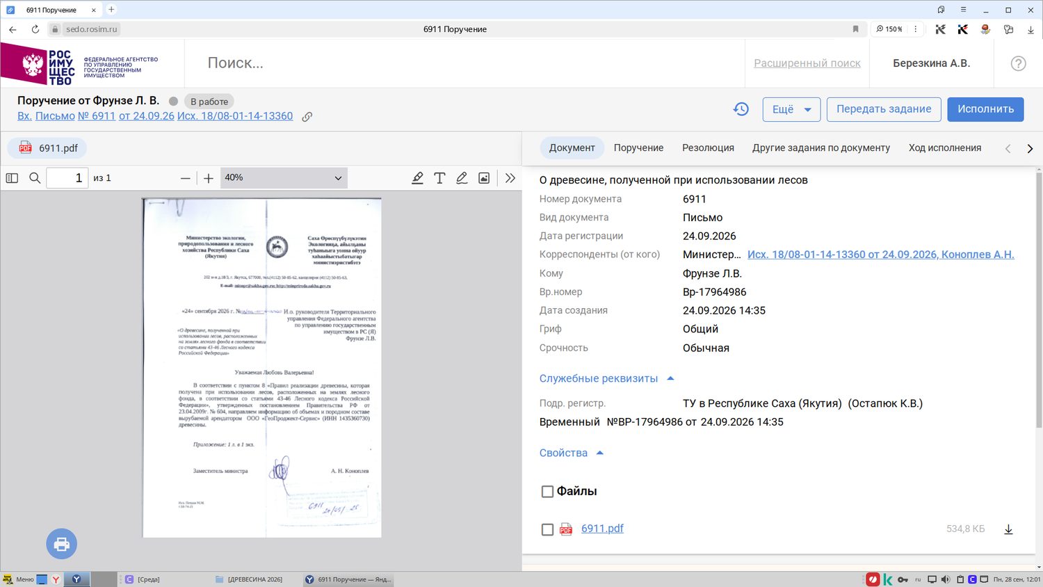Open search in the PDF viewer
1043x587 pixels.
35,178
